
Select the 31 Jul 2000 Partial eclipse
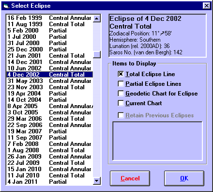(x=49, y=43)
